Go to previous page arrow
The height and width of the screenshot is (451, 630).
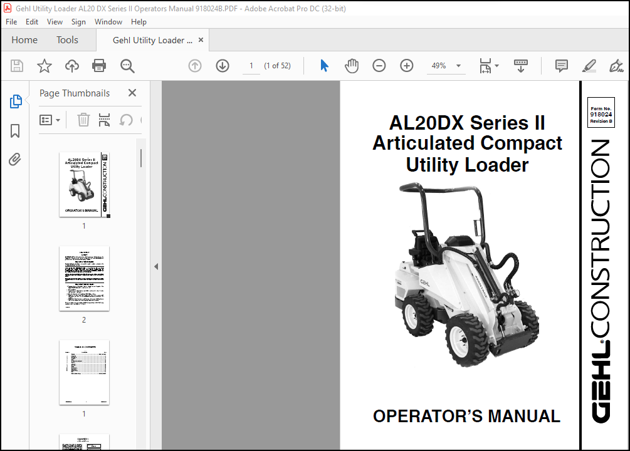[195, 66]
